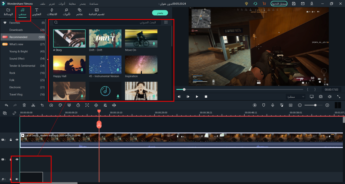Expand the preview to full screen

click(339, 97)
